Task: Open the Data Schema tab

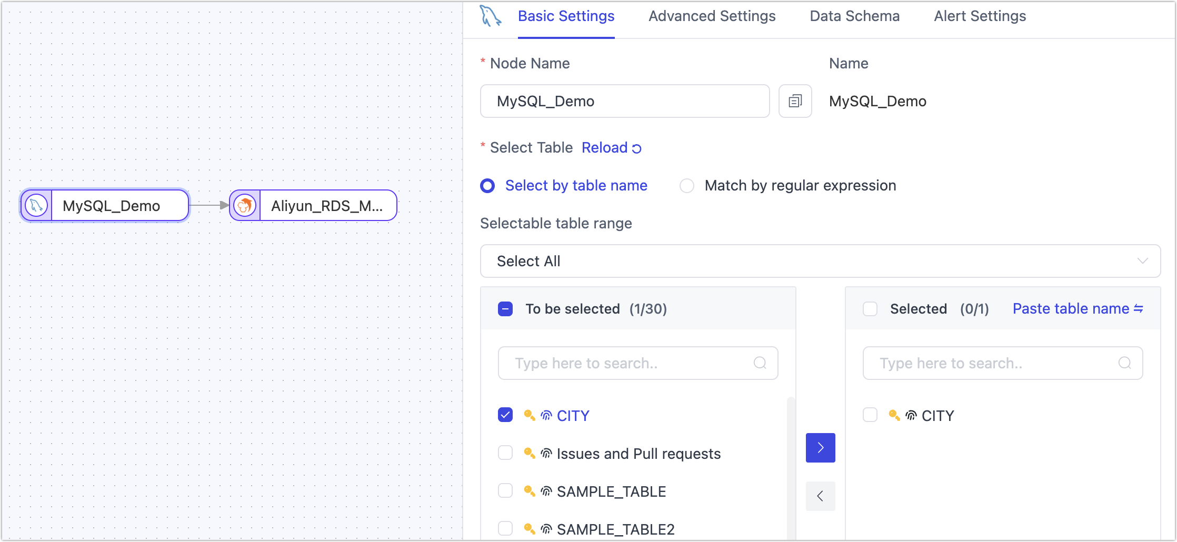Action: click(x=854, y=16)
